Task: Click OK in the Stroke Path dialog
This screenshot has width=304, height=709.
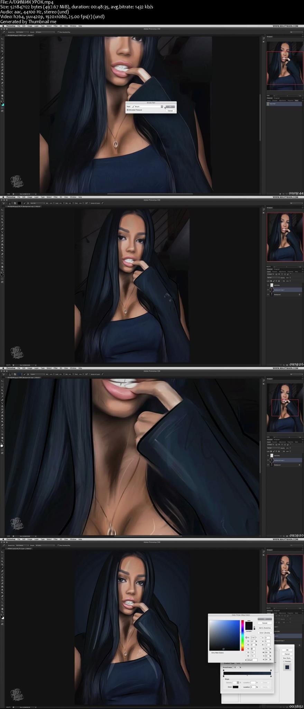Action: tap(170, 106)
